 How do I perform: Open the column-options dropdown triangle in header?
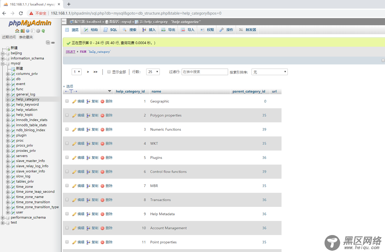point(109,91)
